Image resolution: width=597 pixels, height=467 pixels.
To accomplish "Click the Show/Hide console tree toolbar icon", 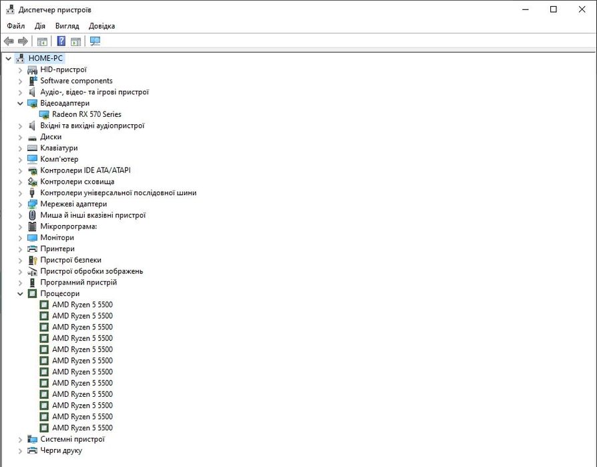I will point(42,41).
